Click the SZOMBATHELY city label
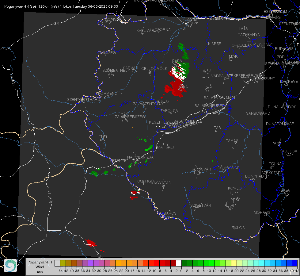The image size is (300, 276). pos(116,71)
